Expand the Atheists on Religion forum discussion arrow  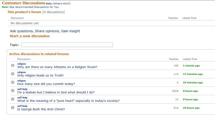tap(13, 65)
